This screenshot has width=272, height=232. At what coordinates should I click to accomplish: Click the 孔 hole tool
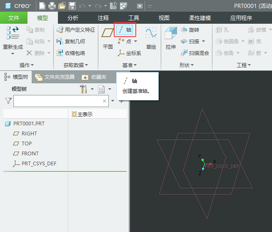pos(222,30)
